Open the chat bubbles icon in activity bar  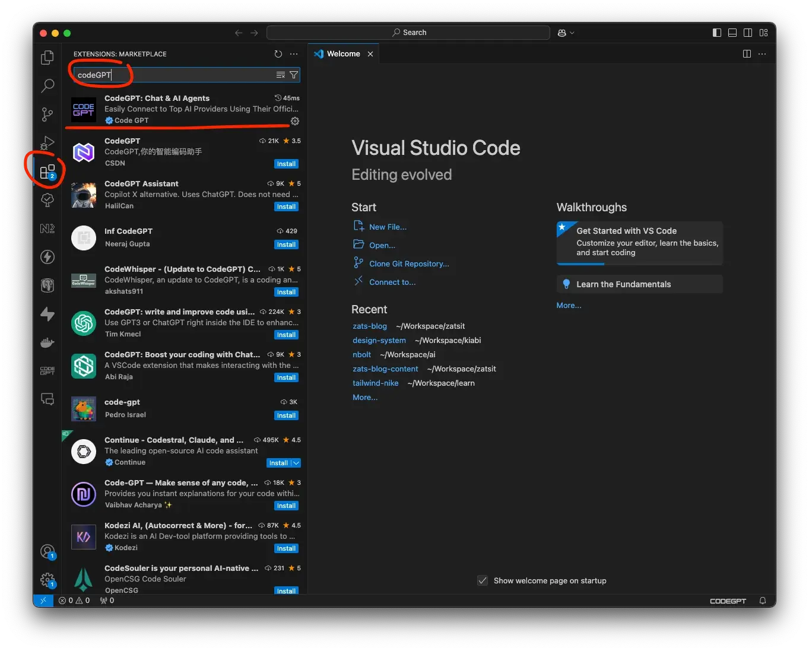pyautogui.click(x=47, y=399)
